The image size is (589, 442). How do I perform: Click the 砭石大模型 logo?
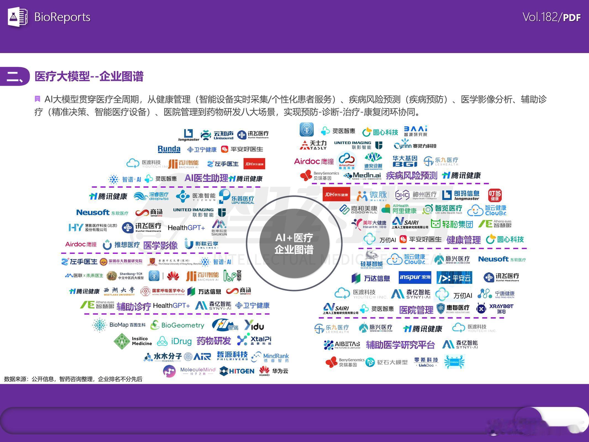(386, 362)
